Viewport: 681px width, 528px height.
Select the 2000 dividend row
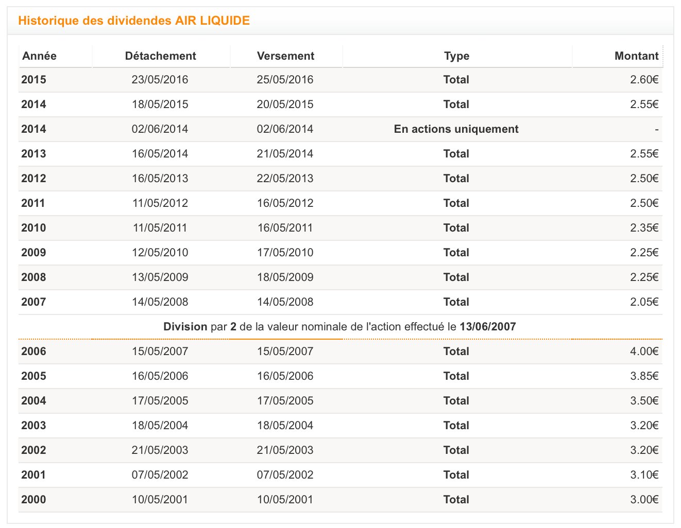340,499
